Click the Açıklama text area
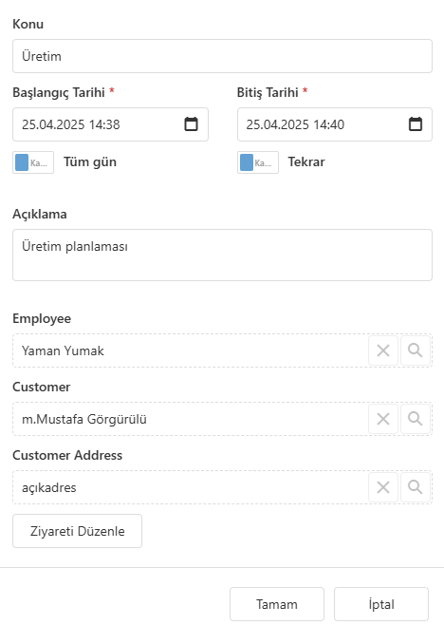Viewport: 444px width, 625px height. 222,256
